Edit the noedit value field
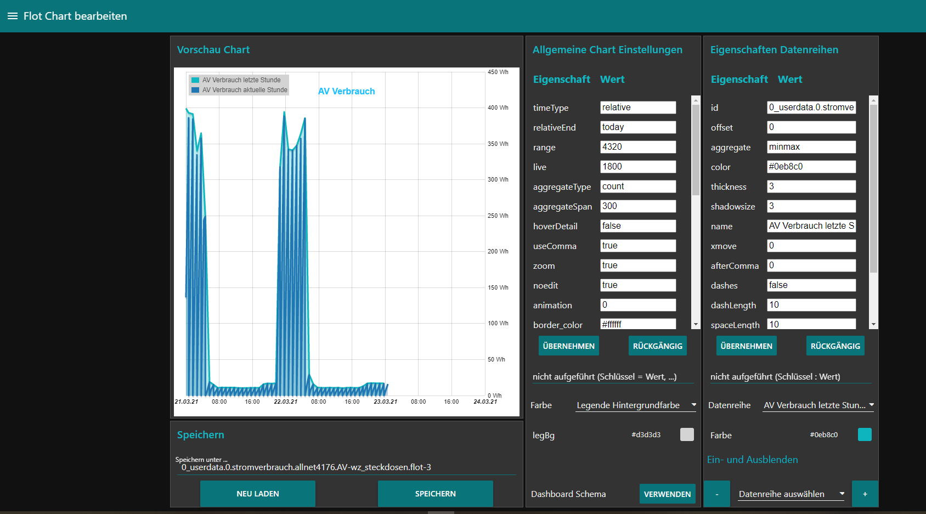This screenshot has width=926, height=514. pyautogui.click(x=638, y=285)
